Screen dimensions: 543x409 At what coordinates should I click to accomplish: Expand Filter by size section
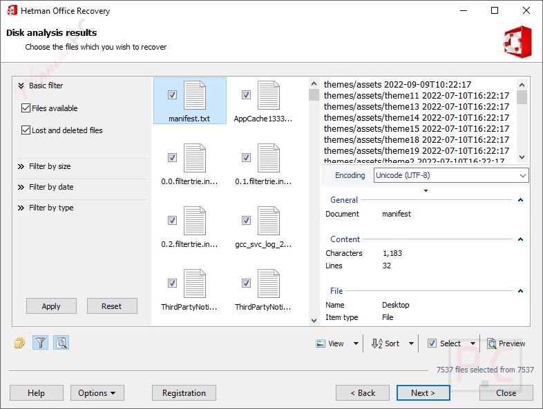[21, 166]
